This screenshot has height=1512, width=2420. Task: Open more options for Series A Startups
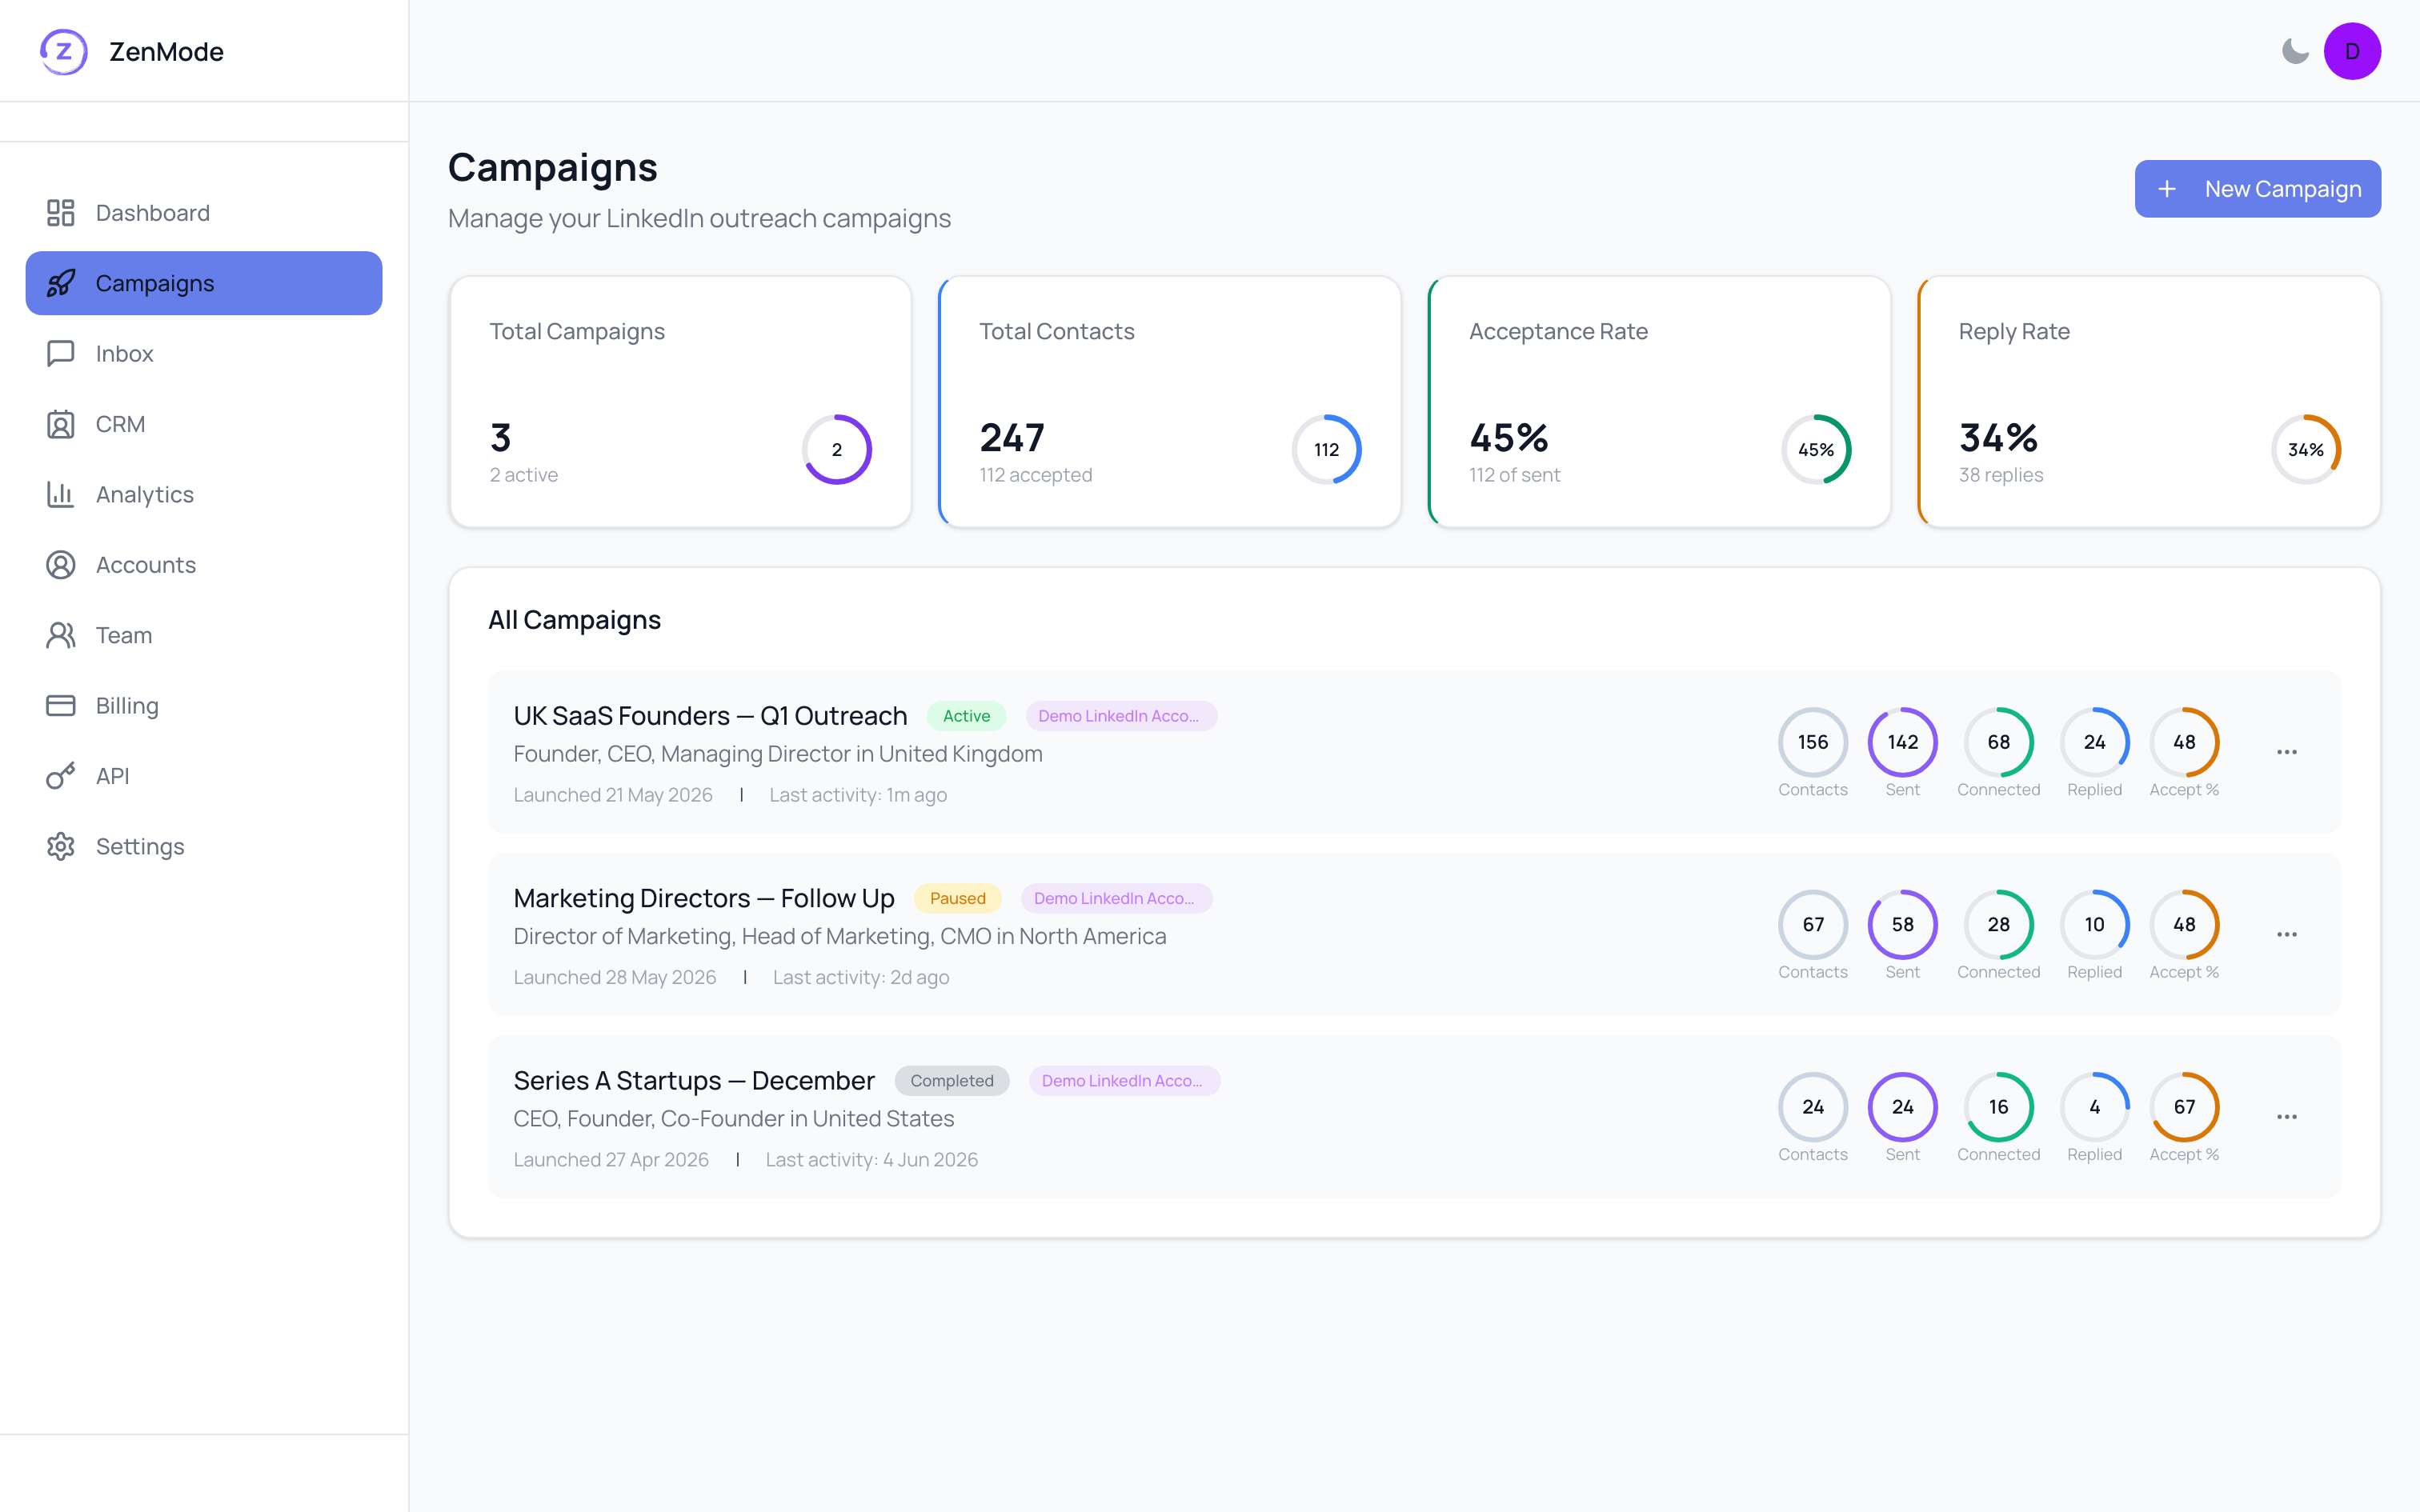2286,1117
